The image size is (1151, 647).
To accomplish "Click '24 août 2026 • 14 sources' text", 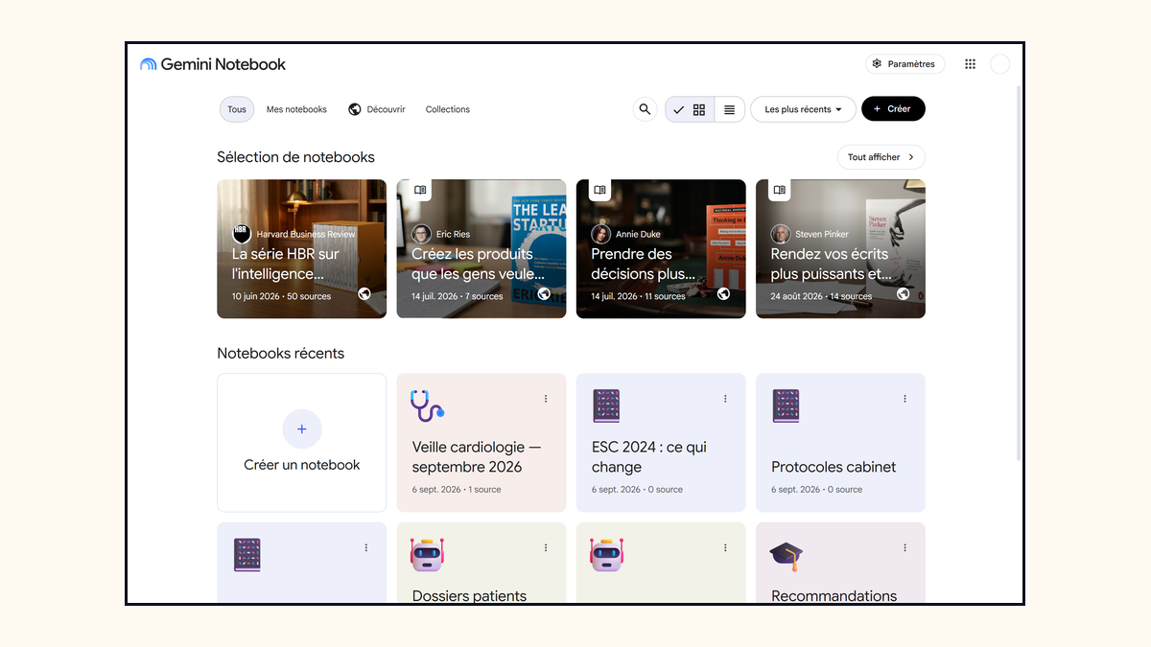I will [x=822, y=296].
